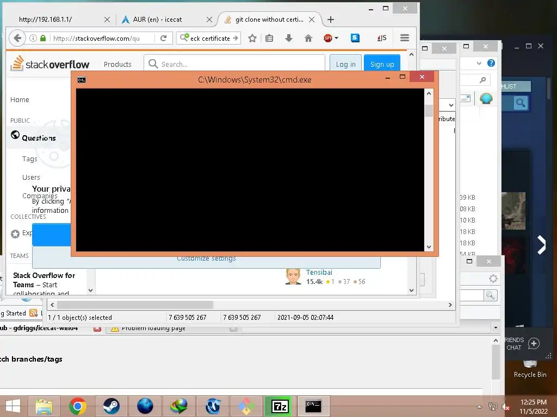Click the Log in button
This screenshot has width=557, height=417.
pyautogui.click(x=345, y=64)
